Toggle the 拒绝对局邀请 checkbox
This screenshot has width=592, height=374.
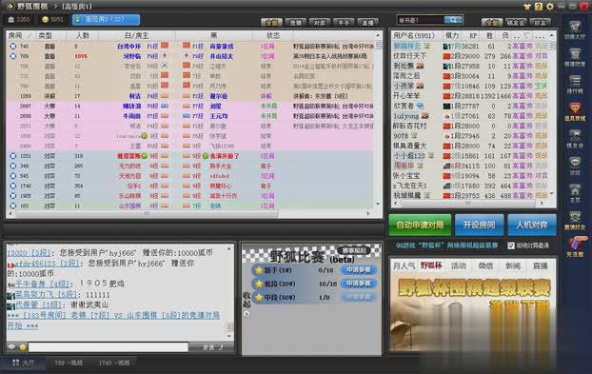pos(511,246)
